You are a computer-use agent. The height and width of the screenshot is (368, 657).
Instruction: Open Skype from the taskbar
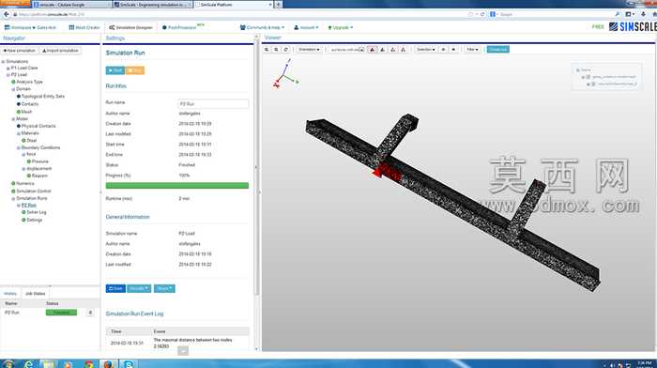(x=129, y=364)
